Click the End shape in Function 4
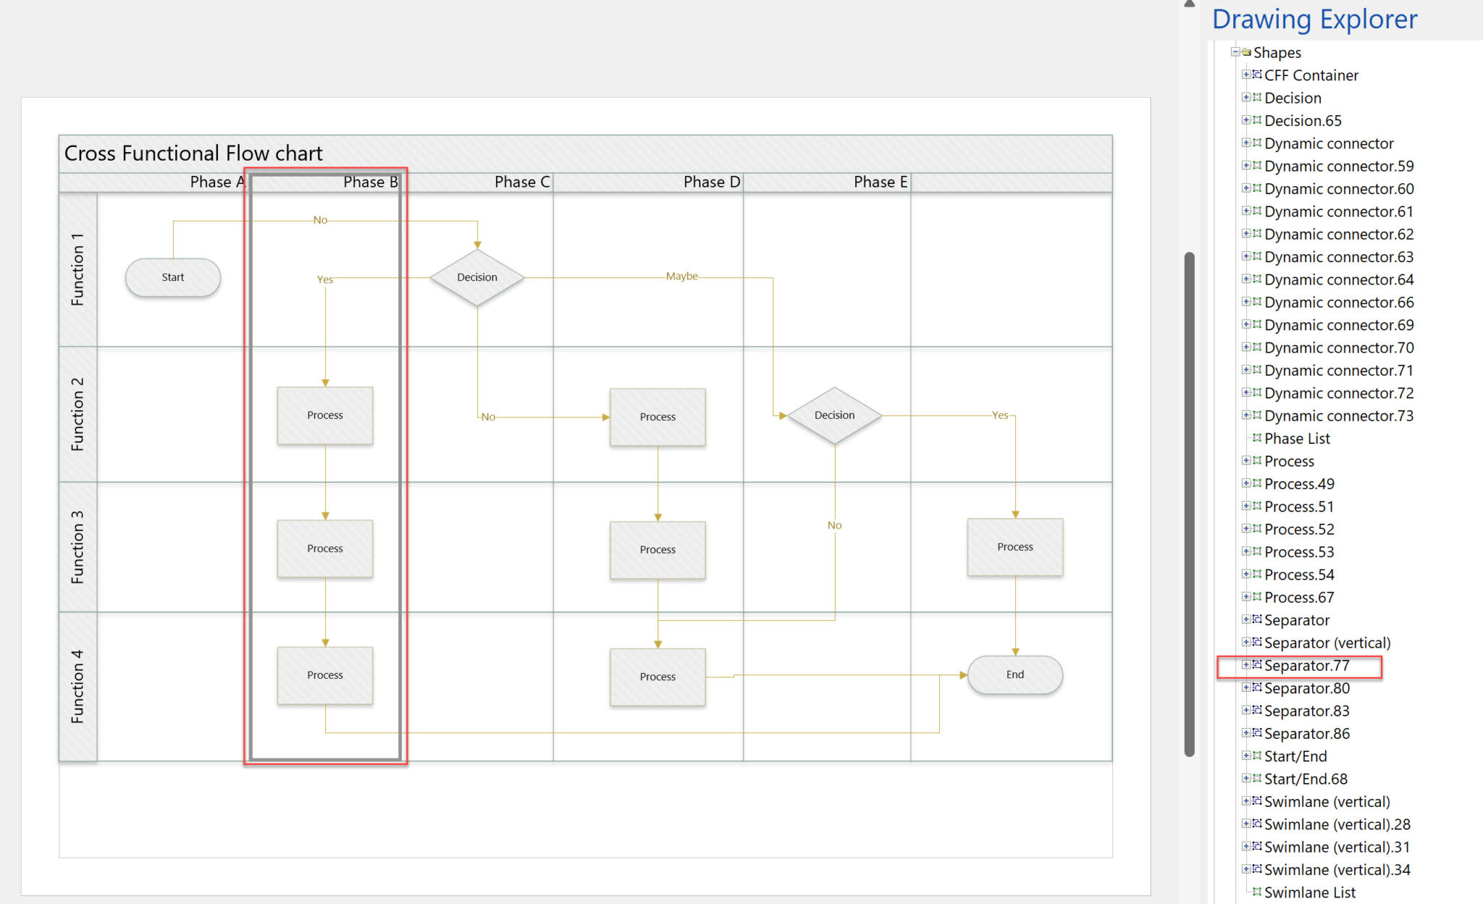Viewport: 1483px width, 904px height. [x=1012, y=675]
